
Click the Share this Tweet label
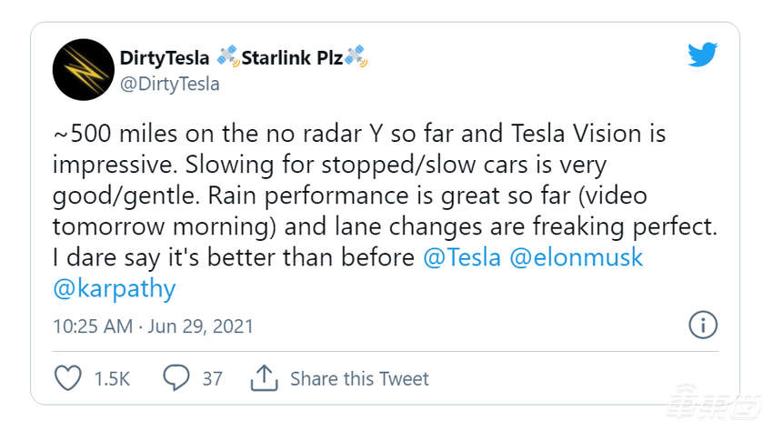(x=359, y=378)
